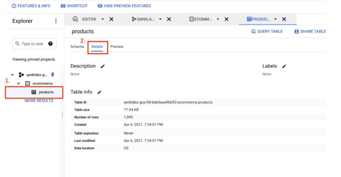This screenshot has height=177, width=341.
Task: Collapse the ecommerce dataset node
Action: click(18, 84)
